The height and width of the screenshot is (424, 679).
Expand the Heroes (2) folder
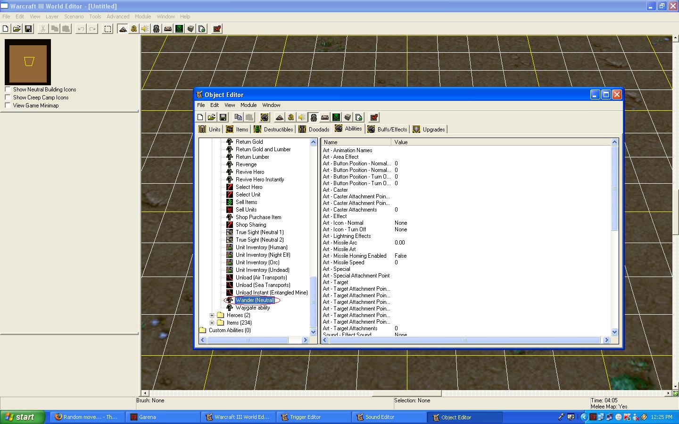click(x=212, y=315)
